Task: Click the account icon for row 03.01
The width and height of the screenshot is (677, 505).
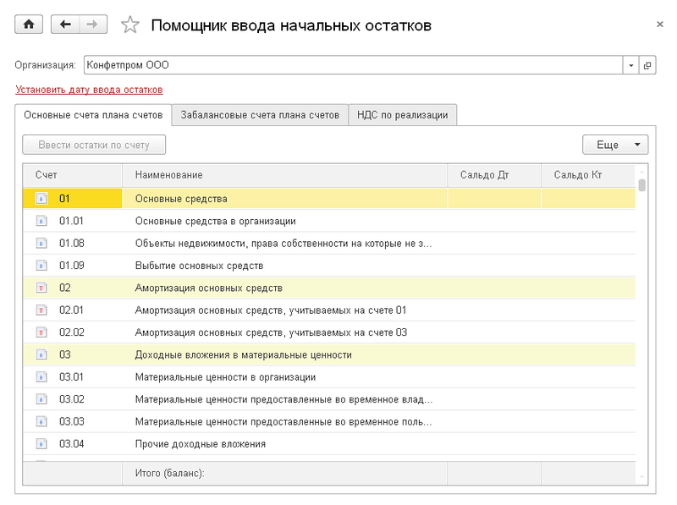Action: (x=41, y=376)
